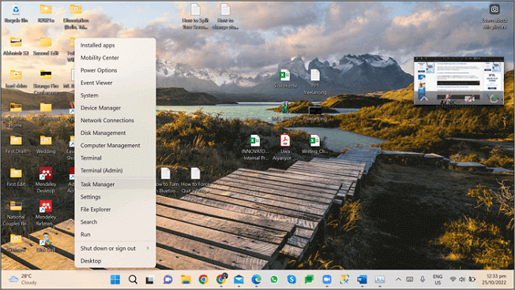Viewport: 515px width, 290px height.
Task: Show hidden icons chevron in system tray
Action: 398,280
